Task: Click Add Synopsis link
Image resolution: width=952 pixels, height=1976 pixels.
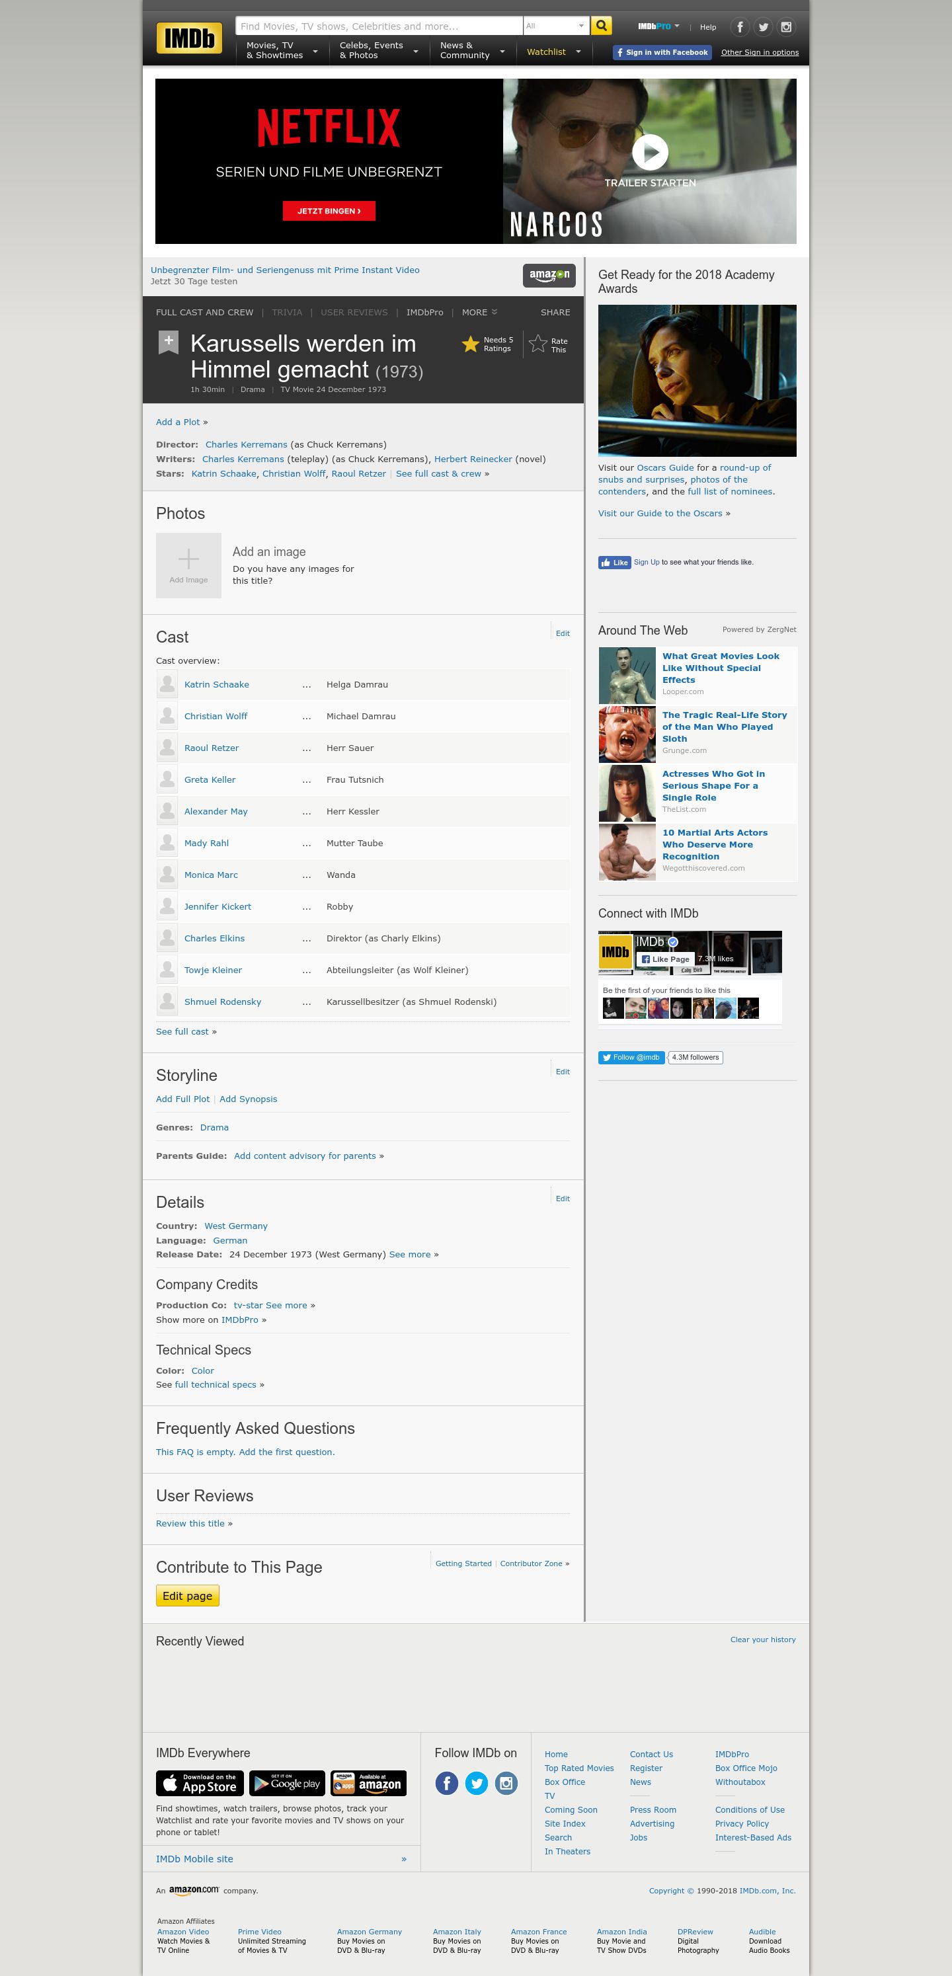Action: pyautogui.click(x=249, y=1099)
